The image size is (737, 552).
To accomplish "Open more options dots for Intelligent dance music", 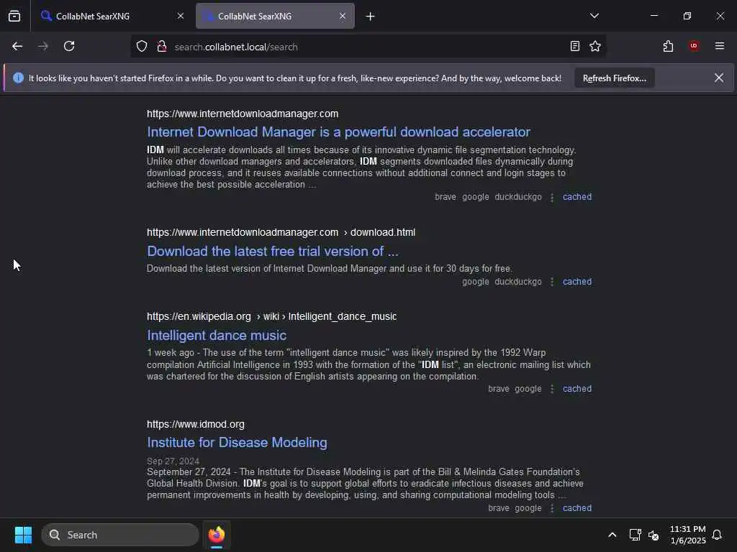I will 552,389.
